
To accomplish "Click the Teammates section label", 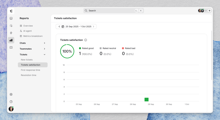I will [x=26, y=49].
